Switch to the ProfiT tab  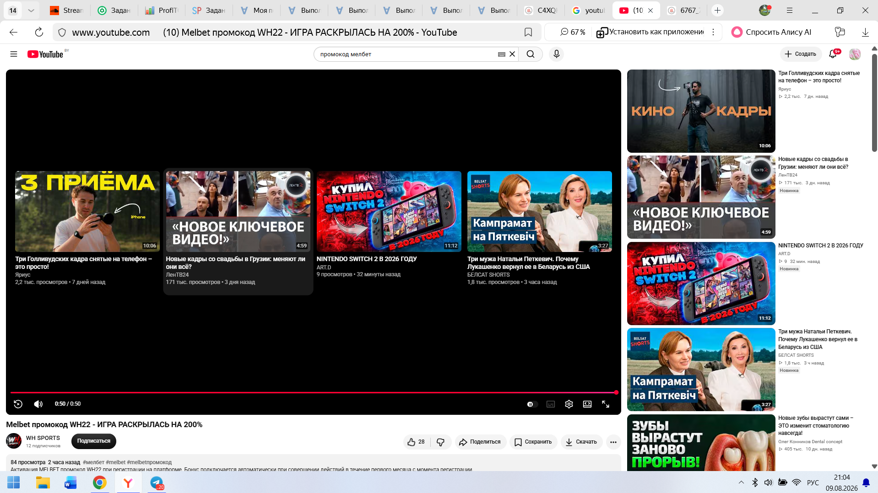coord(162,10)
